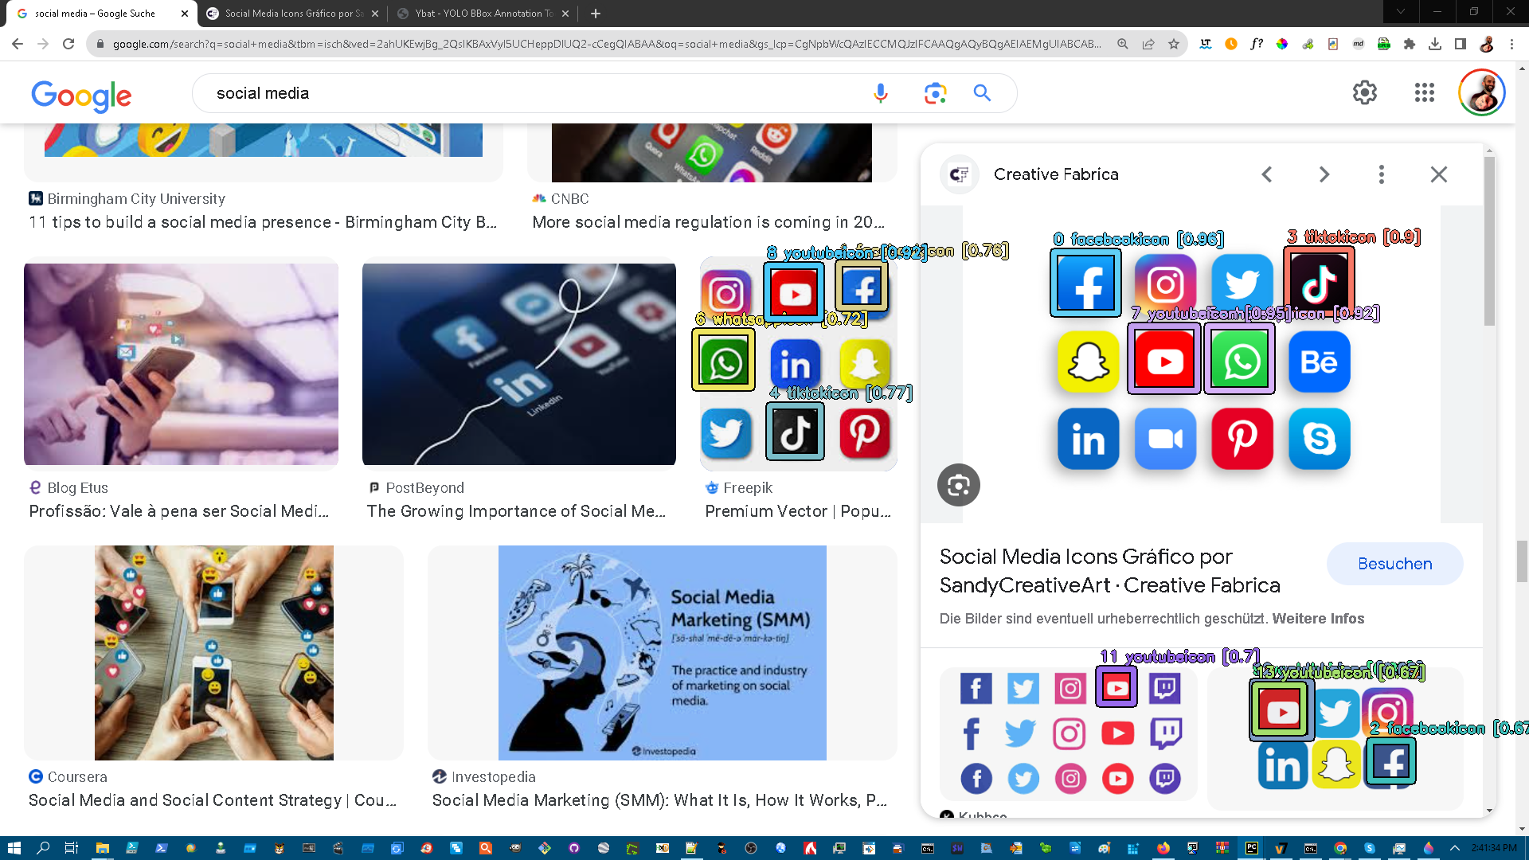Open the Coursera Social Media Strategy result

click(213, 800)
